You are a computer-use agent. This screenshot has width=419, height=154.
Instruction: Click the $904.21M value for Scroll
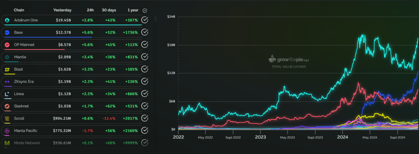point(62,118)
